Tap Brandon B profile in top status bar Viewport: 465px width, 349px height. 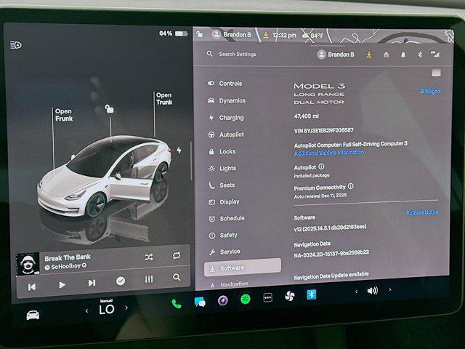coord(232,34)
